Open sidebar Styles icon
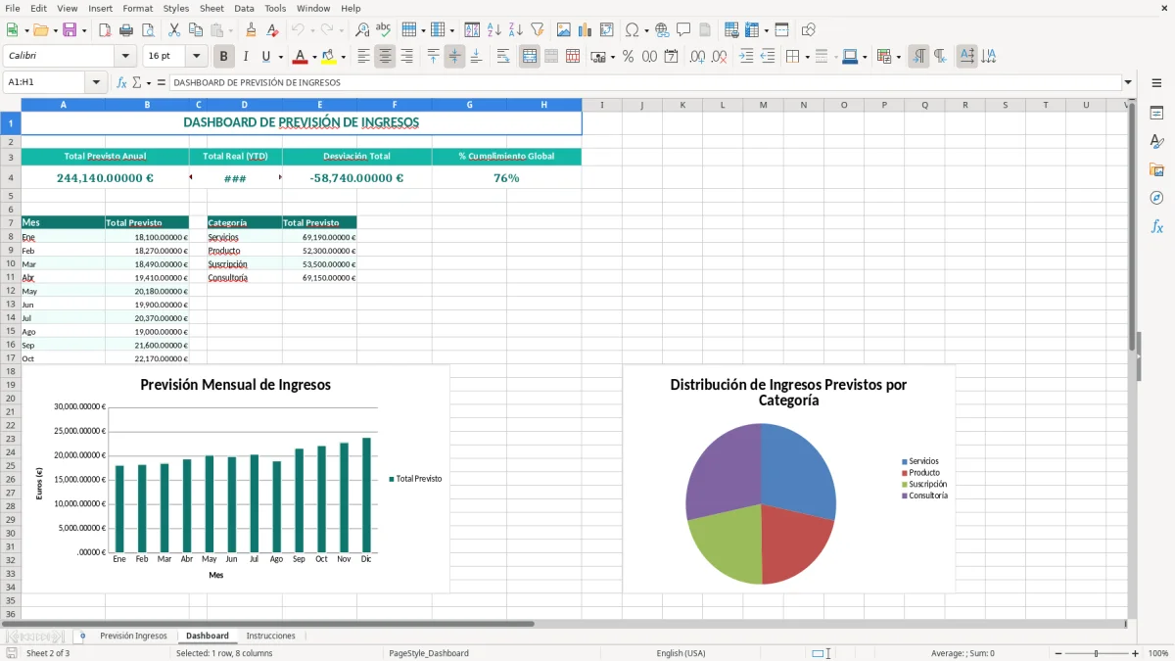Screen dimensions: 1175x661 coord(1156,141)
